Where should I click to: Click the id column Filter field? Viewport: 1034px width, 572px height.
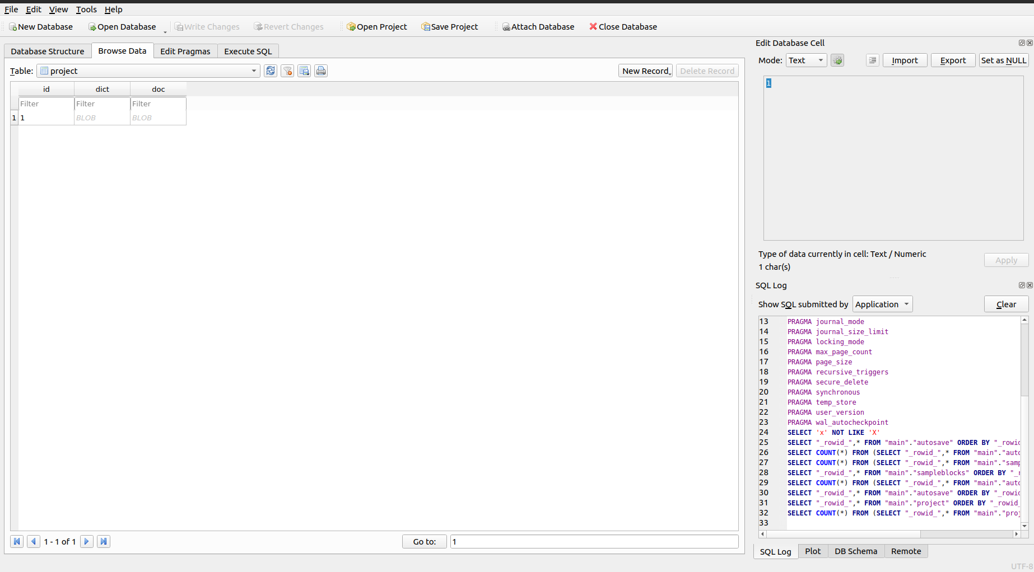click(x=46, y=104)
